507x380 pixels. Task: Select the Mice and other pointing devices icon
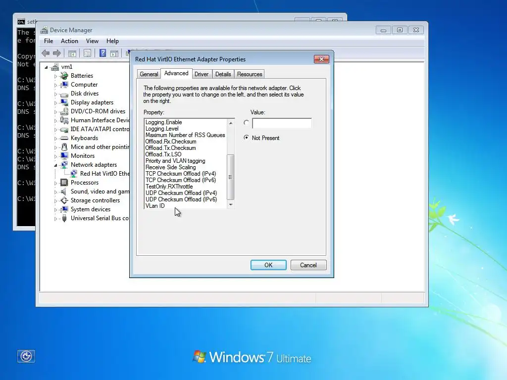tap(64, 147)
